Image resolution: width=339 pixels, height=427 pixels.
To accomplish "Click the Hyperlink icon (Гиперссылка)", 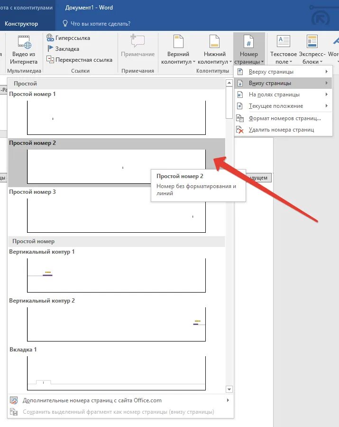I will (x=50, y=38).
